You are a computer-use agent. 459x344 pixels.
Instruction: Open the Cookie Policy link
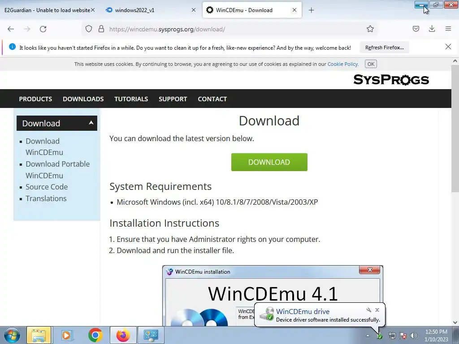point(342,64)
